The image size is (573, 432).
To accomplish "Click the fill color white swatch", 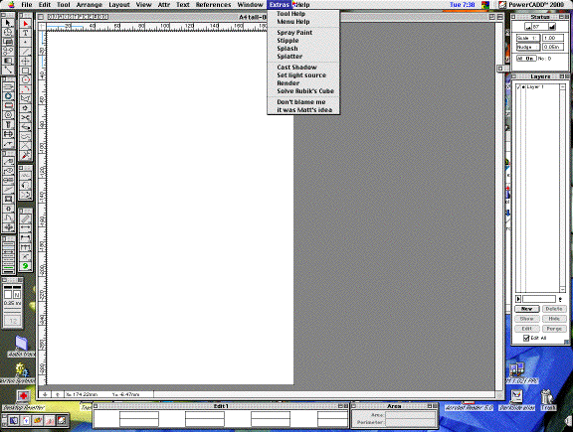I will [8, 294].
